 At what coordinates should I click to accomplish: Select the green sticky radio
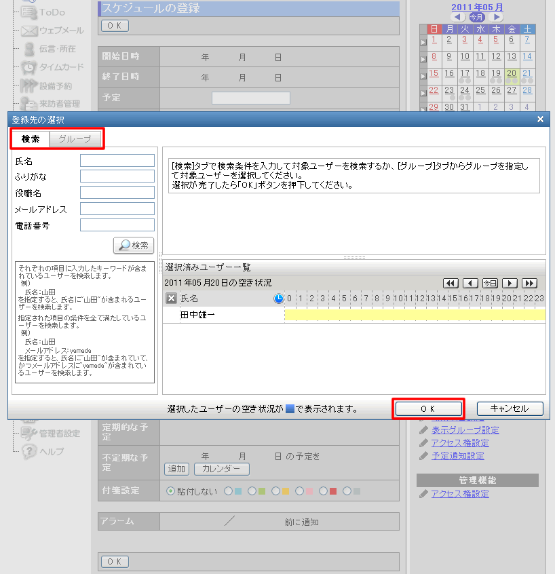[x=252, y=491]
